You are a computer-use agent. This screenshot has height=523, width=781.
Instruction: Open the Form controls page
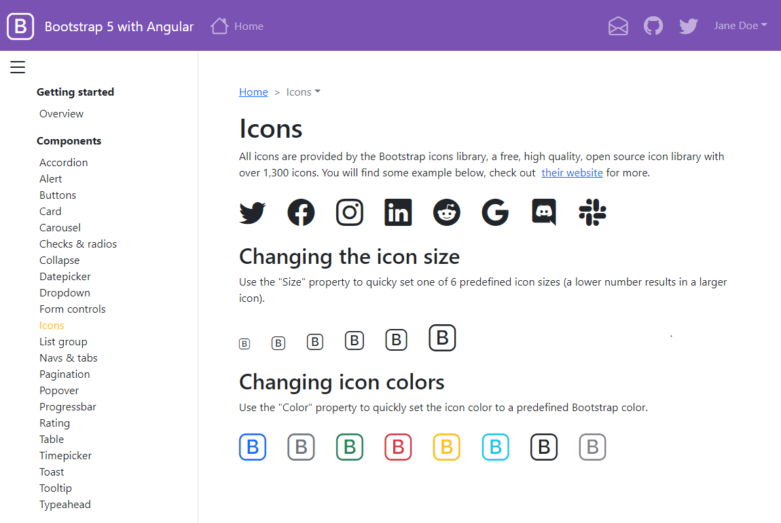coord(73,309)
